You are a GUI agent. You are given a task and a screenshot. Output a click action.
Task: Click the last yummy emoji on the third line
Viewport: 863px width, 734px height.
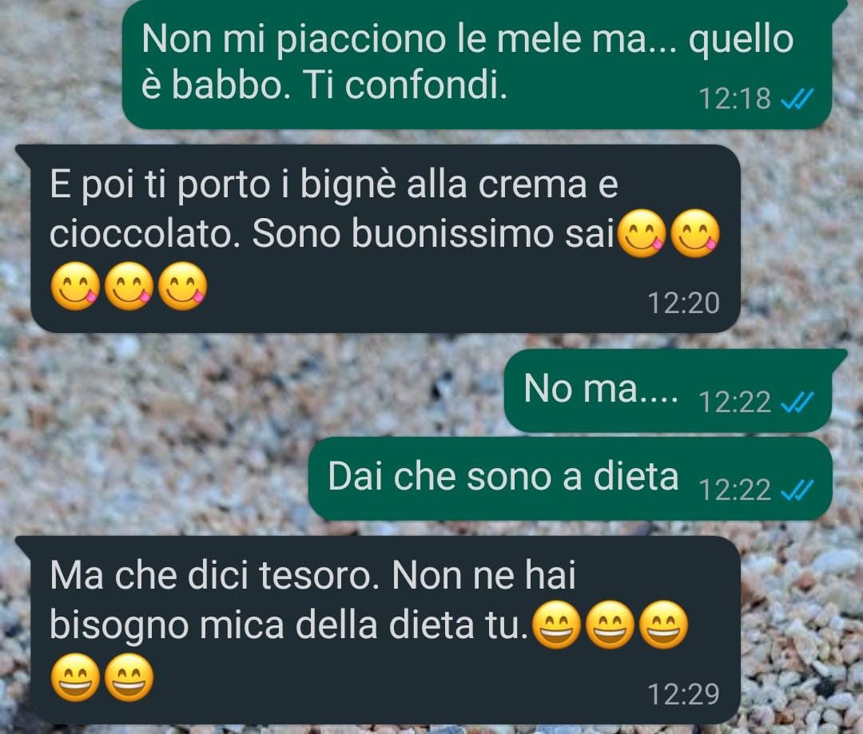[183, 286]
